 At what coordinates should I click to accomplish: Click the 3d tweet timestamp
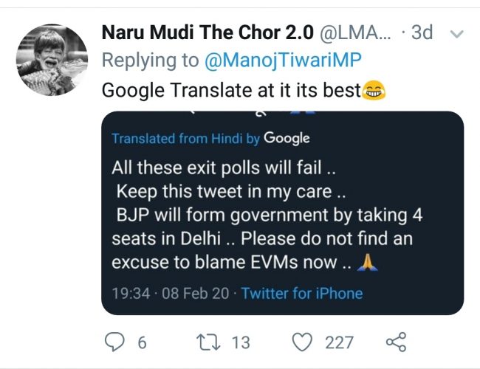(x=421, y=33)
